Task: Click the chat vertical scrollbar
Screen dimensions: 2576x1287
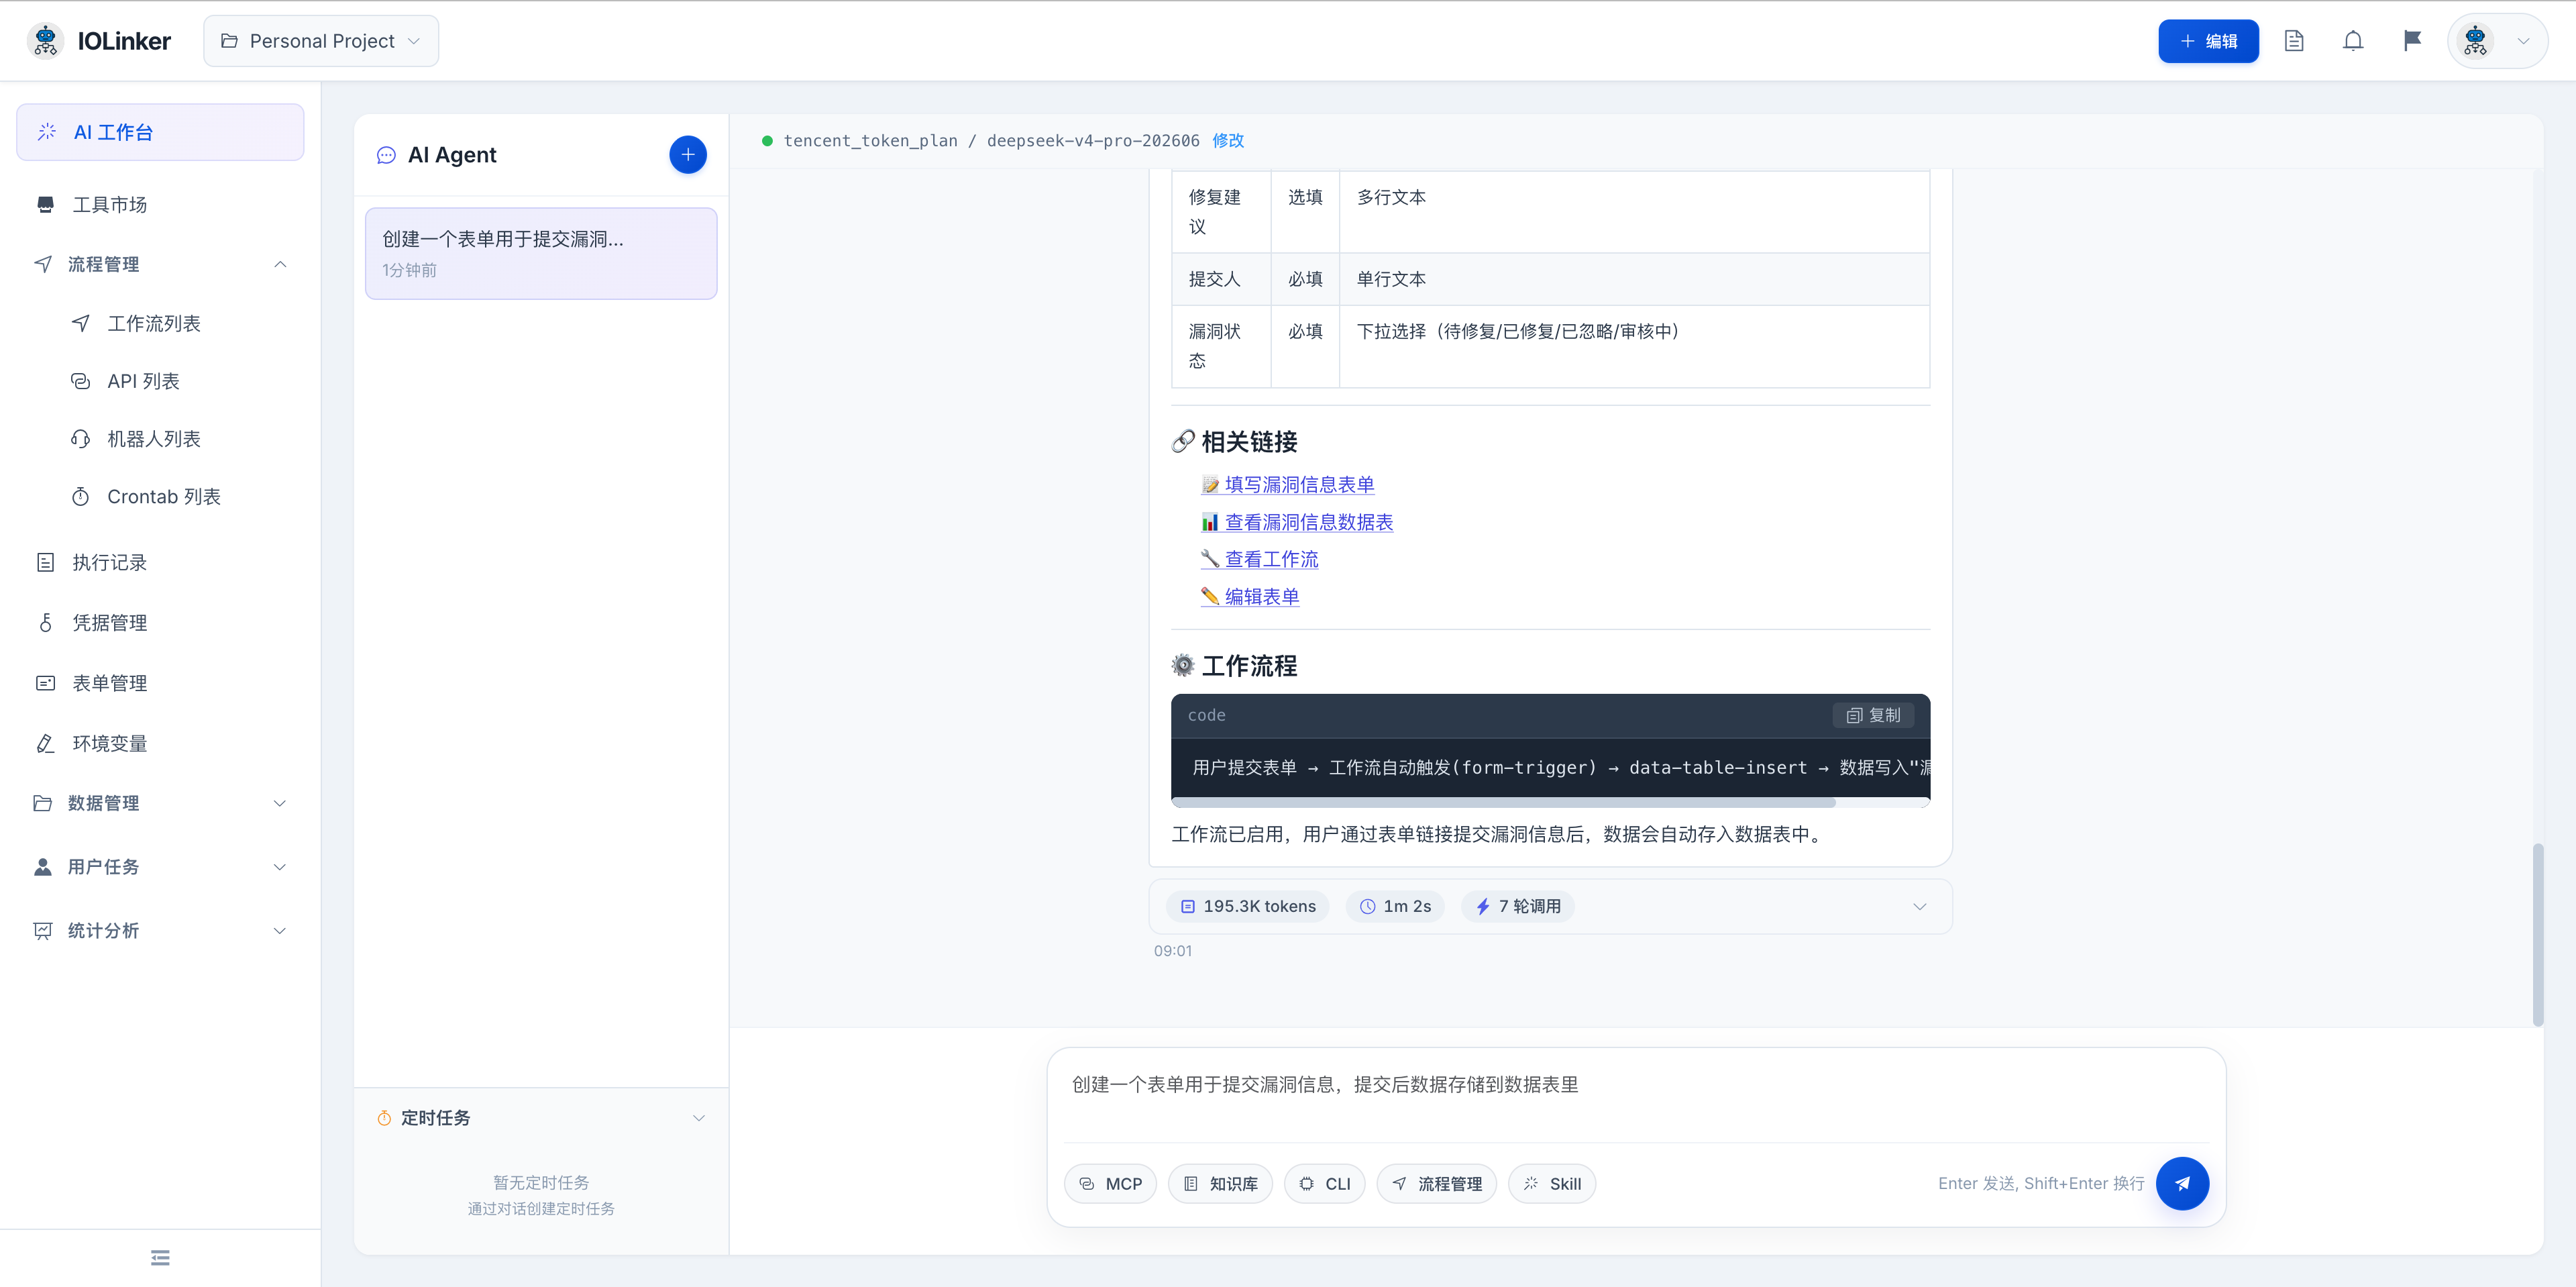Action: [2537, 934]
